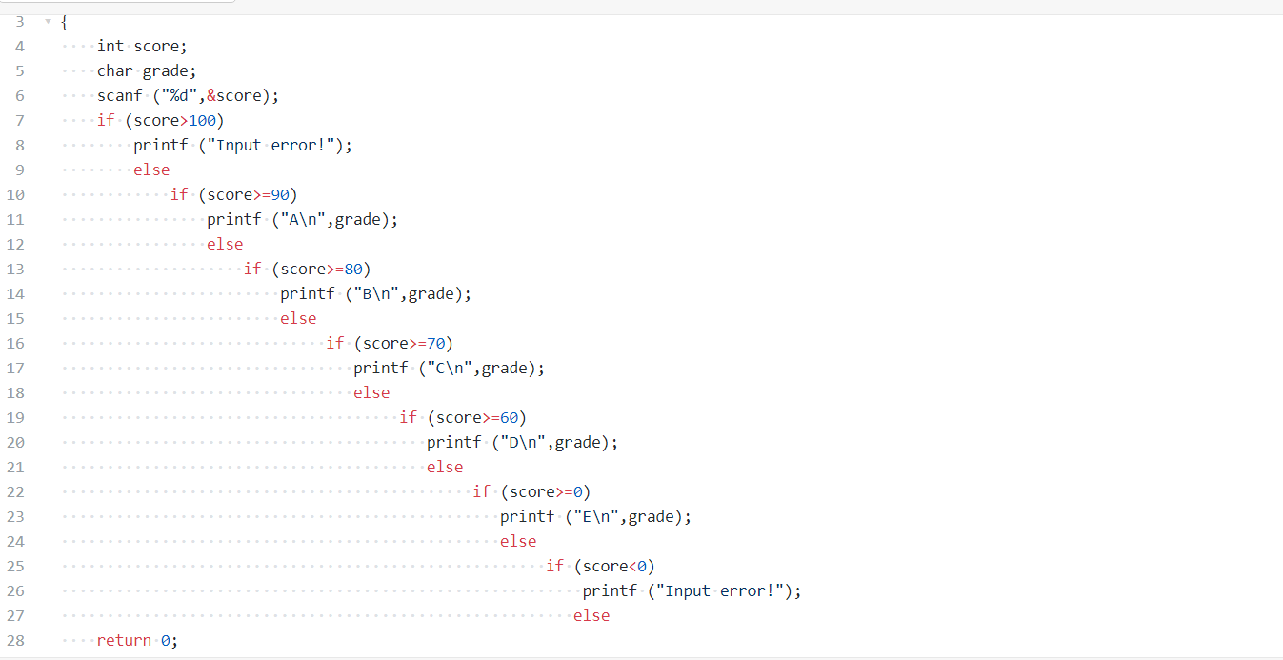Click line number 17 in the gutter
This screenshot has width=1283, height=660.
click(x=15, y=368)
